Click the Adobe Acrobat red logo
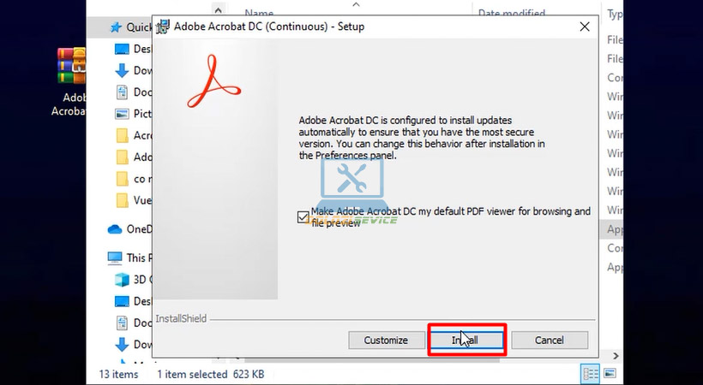The width and height of the screenshot is (703, 385). (x=213, y=81)
